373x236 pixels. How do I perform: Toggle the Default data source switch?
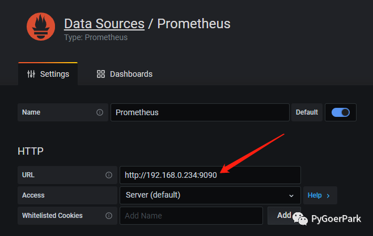(341, 112)
